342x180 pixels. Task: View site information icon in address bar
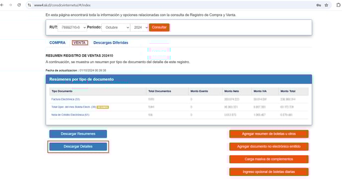click(x=29, y=5)
